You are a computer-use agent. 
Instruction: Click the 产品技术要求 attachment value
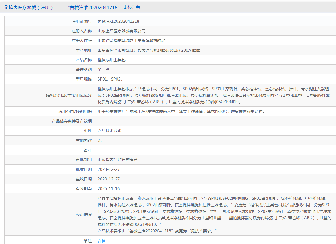click(109, 131)
